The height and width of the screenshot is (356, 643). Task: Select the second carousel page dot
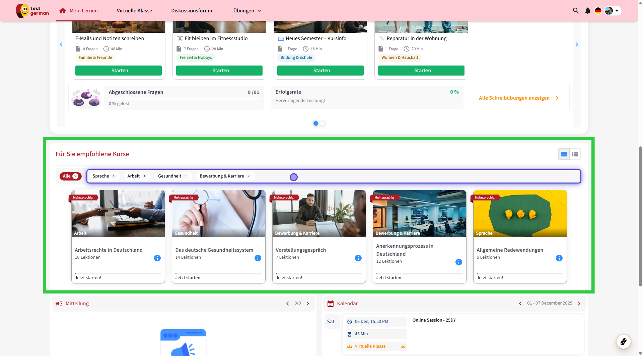pyautogui.click(x=322, y=123)
